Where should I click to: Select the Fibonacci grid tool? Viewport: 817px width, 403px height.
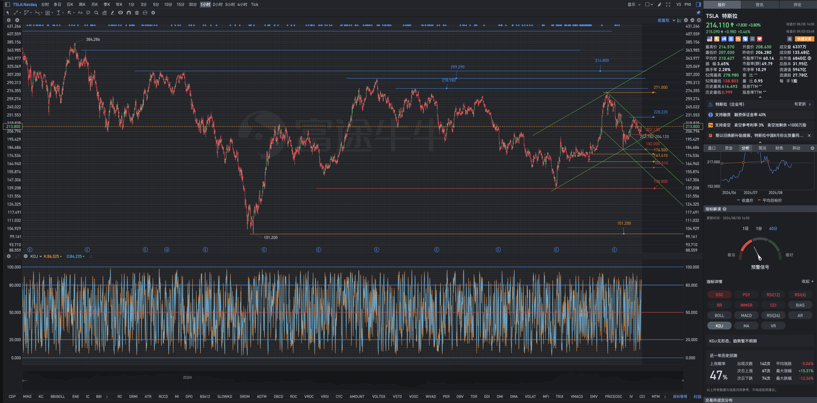pyautogui.click(x=48, y=13)
